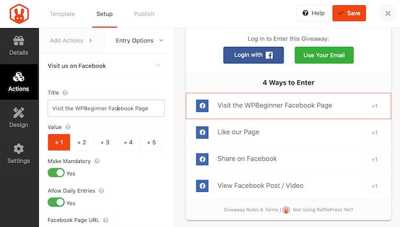Save the giveaway

(x=349, y=13)
